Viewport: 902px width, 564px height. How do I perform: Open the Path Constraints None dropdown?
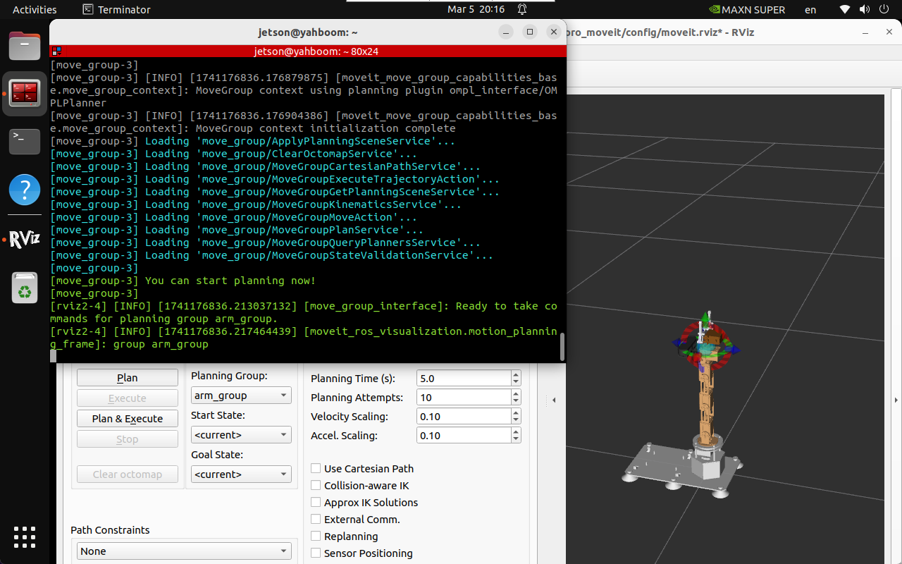(x=184, y=551)
